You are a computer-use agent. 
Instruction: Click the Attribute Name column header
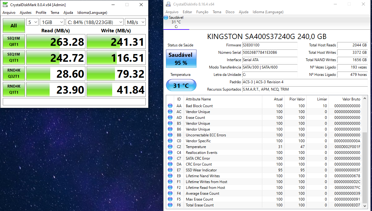[x=223, y=99]
